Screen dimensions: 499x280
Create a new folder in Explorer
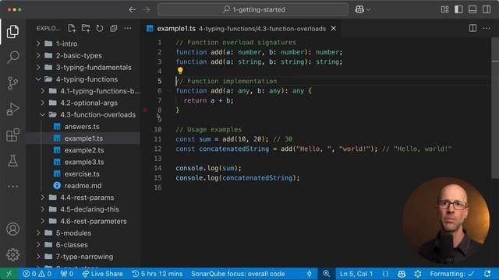[x=86, y=28]
